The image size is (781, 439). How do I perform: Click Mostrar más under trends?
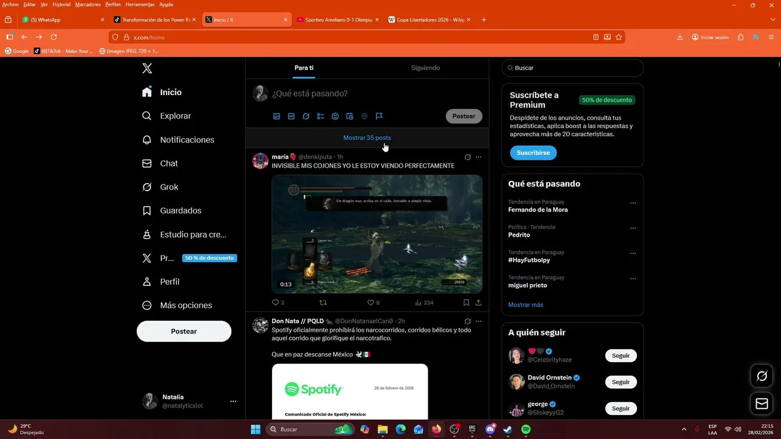525,305
